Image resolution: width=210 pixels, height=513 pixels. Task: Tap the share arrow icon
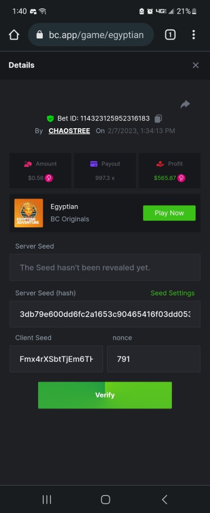click(x=185, y=104)
